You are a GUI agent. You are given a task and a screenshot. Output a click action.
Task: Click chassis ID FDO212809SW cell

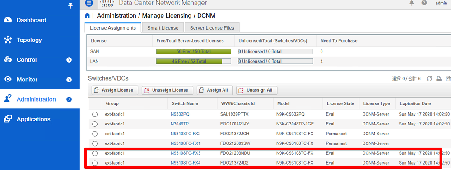click(x=235, y=143)
